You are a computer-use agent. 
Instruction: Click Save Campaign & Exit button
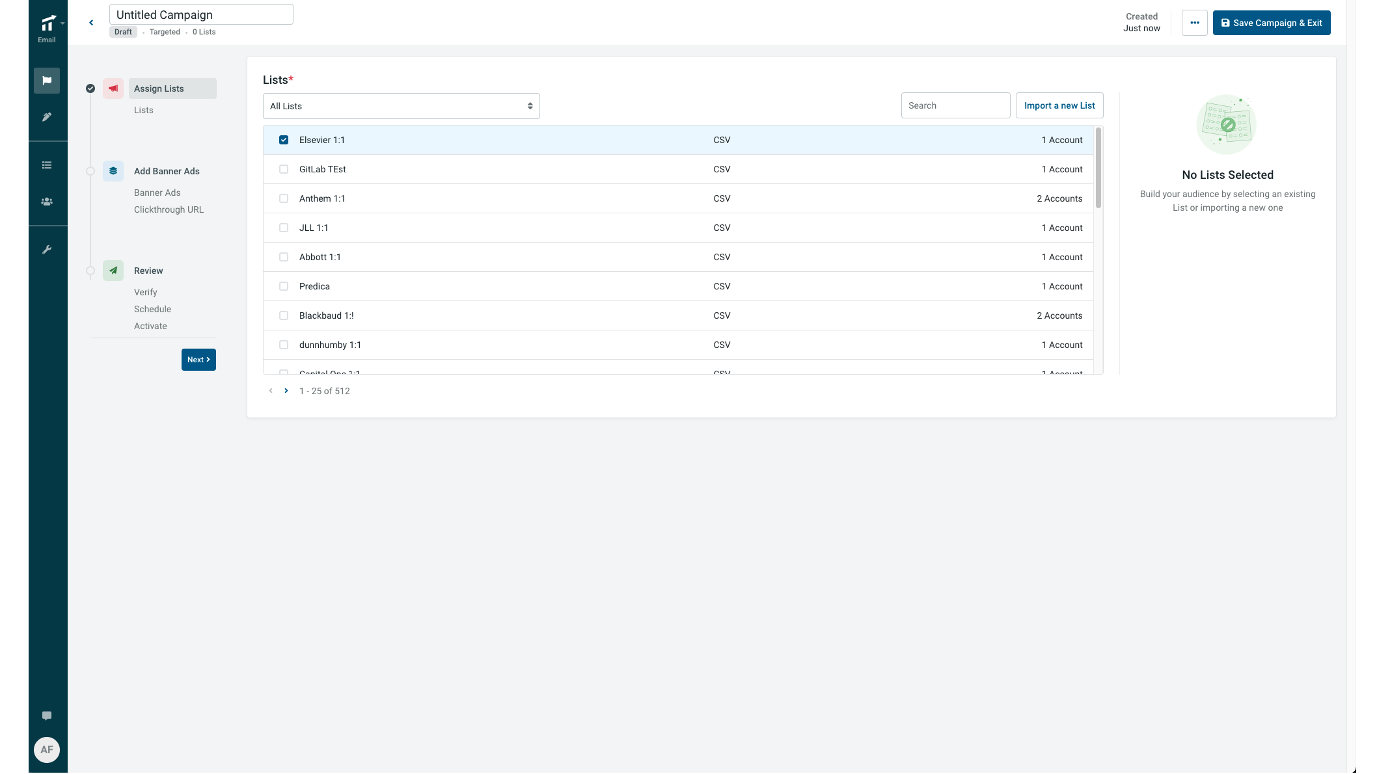1271,23
